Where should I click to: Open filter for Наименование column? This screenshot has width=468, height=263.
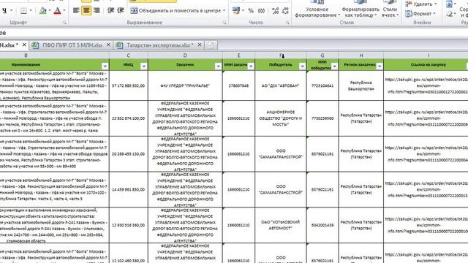pos(105,66)
